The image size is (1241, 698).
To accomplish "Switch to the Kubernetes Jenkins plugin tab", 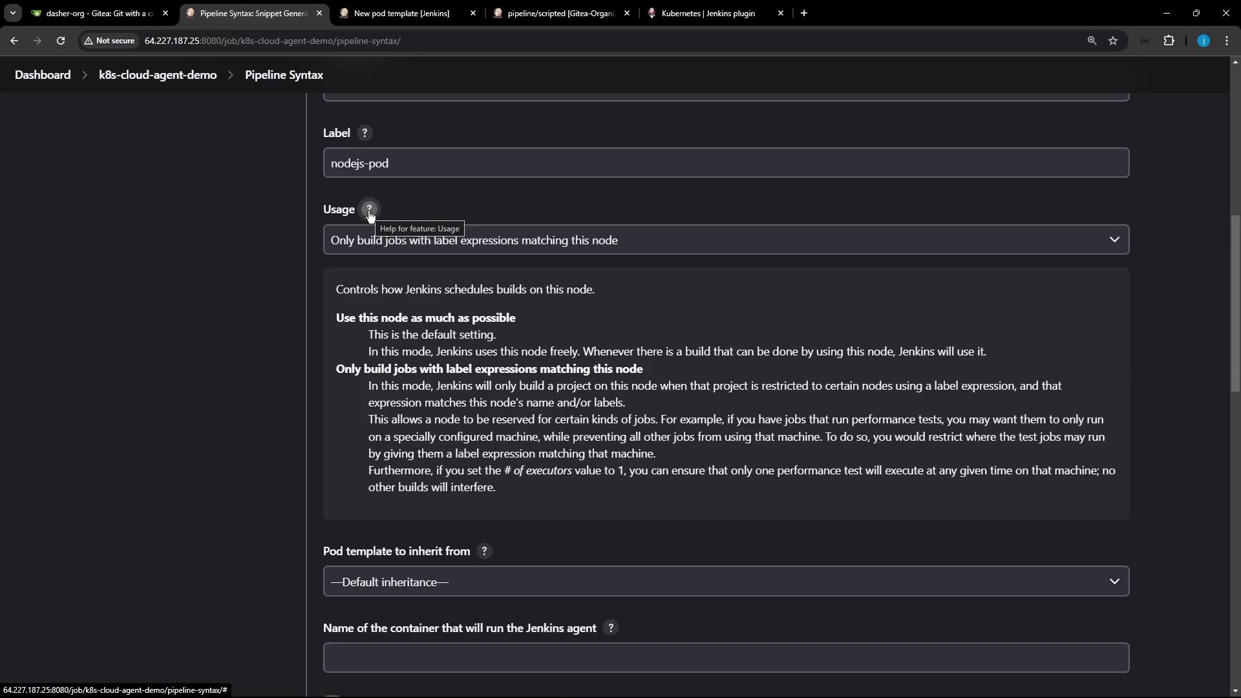I will pos(708,14).
